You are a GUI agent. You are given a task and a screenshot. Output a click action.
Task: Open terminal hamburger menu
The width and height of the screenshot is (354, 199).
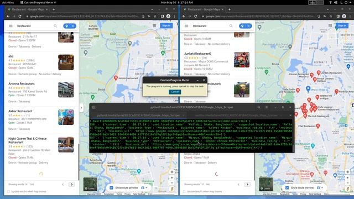pos(267,107)
